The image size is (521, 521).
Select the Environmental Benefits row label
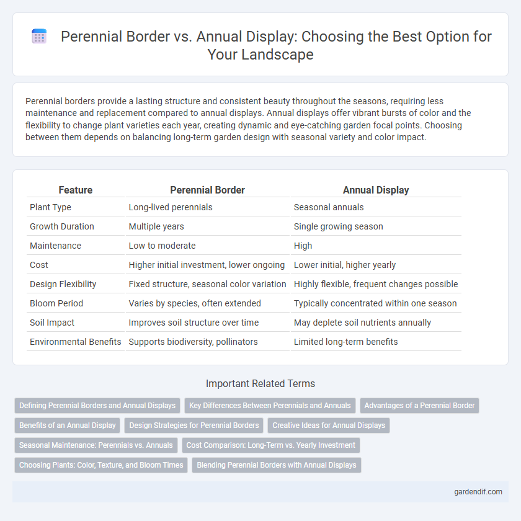[76, 342]
